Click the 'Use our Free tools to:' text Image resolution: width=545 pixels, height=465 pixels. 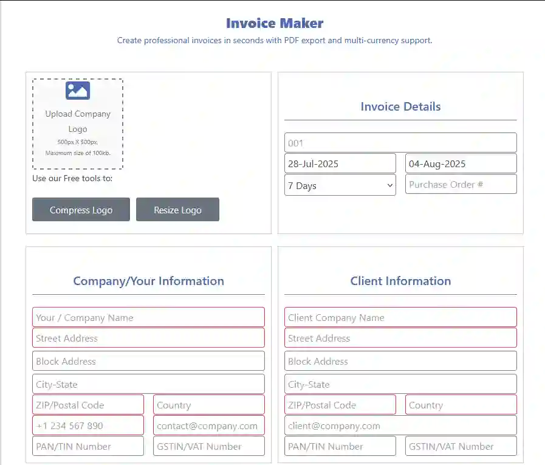72,179
